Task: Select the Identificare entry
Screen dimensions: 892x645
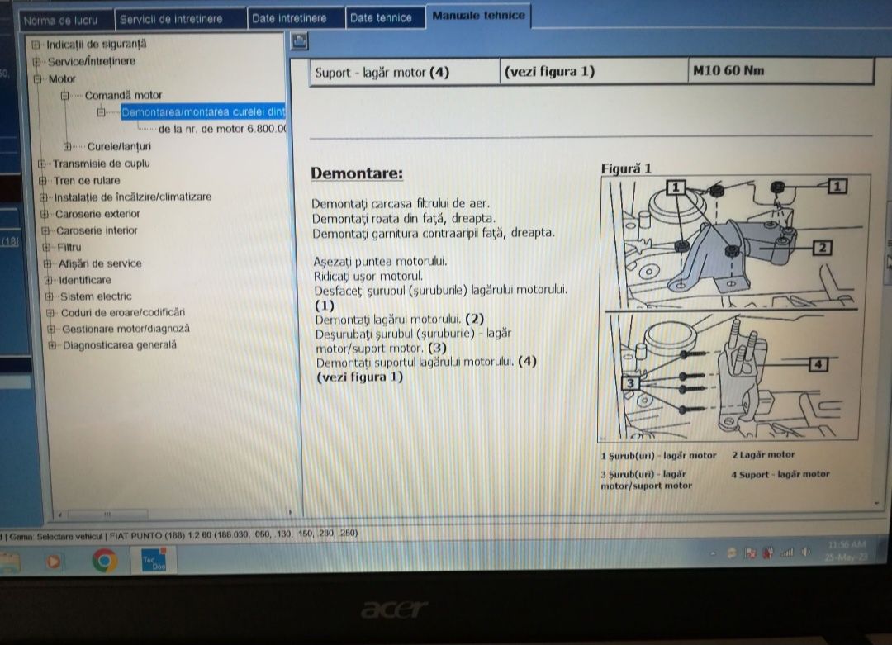Action: [85, 280]
